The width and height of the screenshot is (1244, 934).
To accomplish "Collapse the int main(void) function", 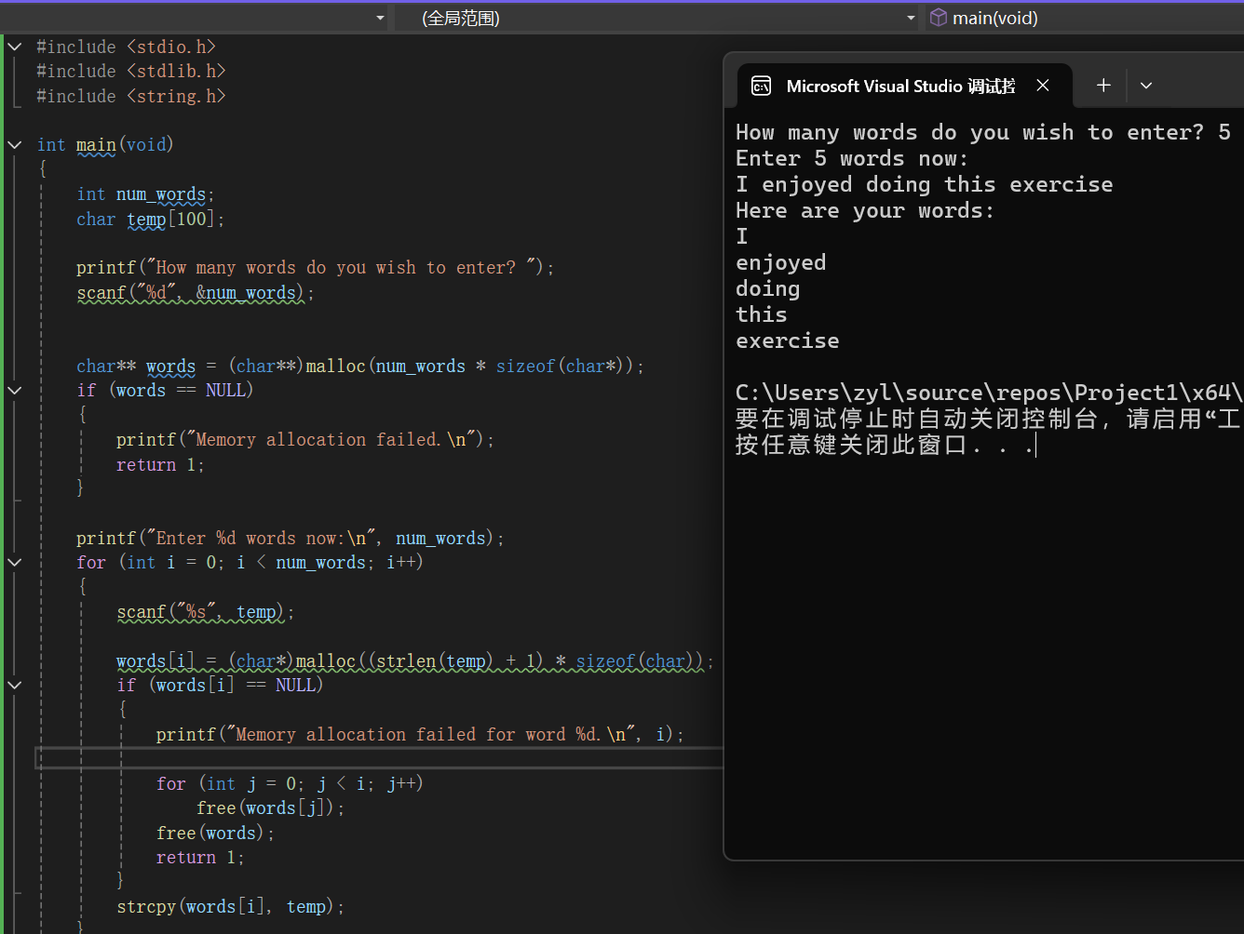I will tap(14, 145).
